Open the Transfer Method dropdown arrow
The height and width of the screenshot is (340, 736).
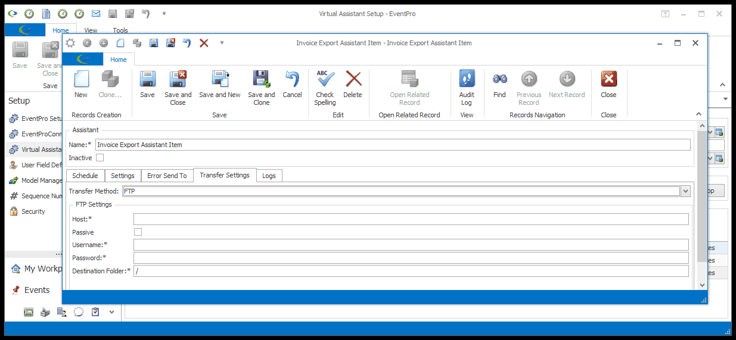point(685,191)
